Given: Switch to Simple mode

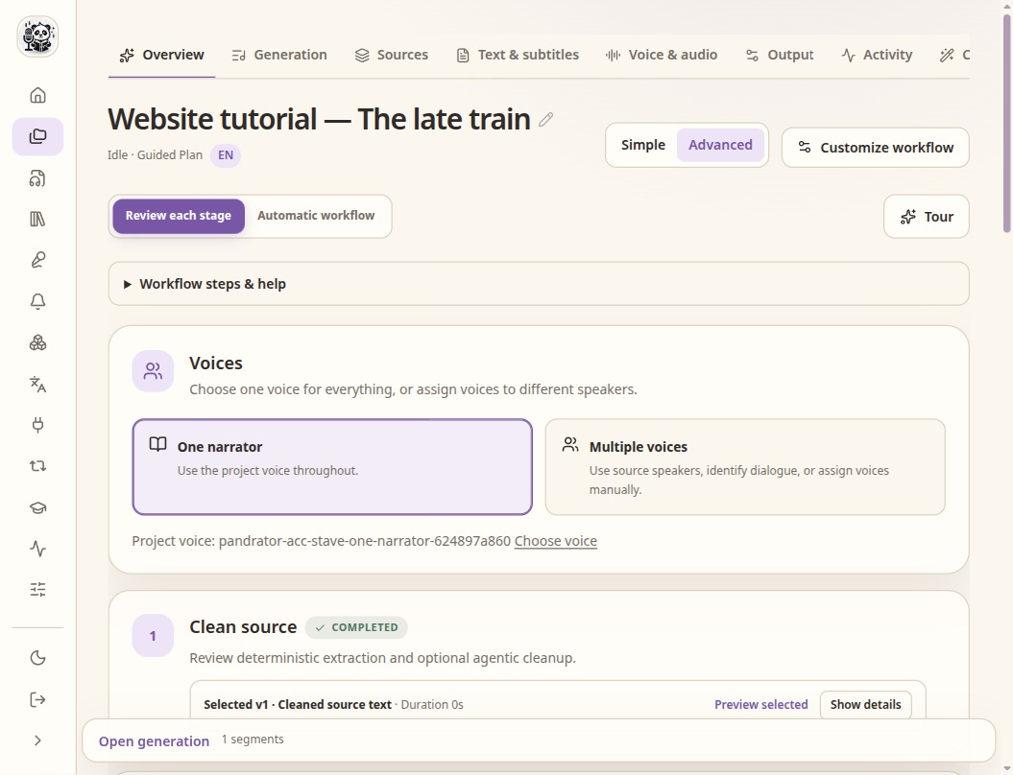Looking at the screenshot, I should tap(642, 145).
